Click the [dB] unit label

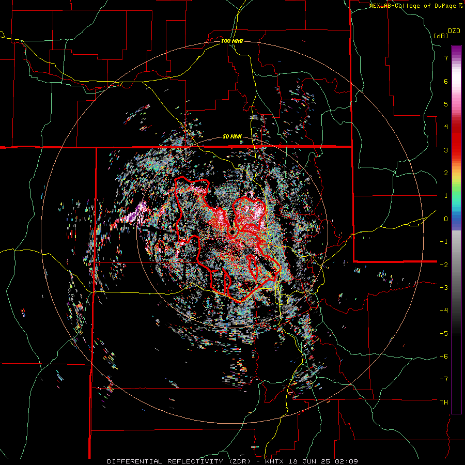(x=441, y=36)
